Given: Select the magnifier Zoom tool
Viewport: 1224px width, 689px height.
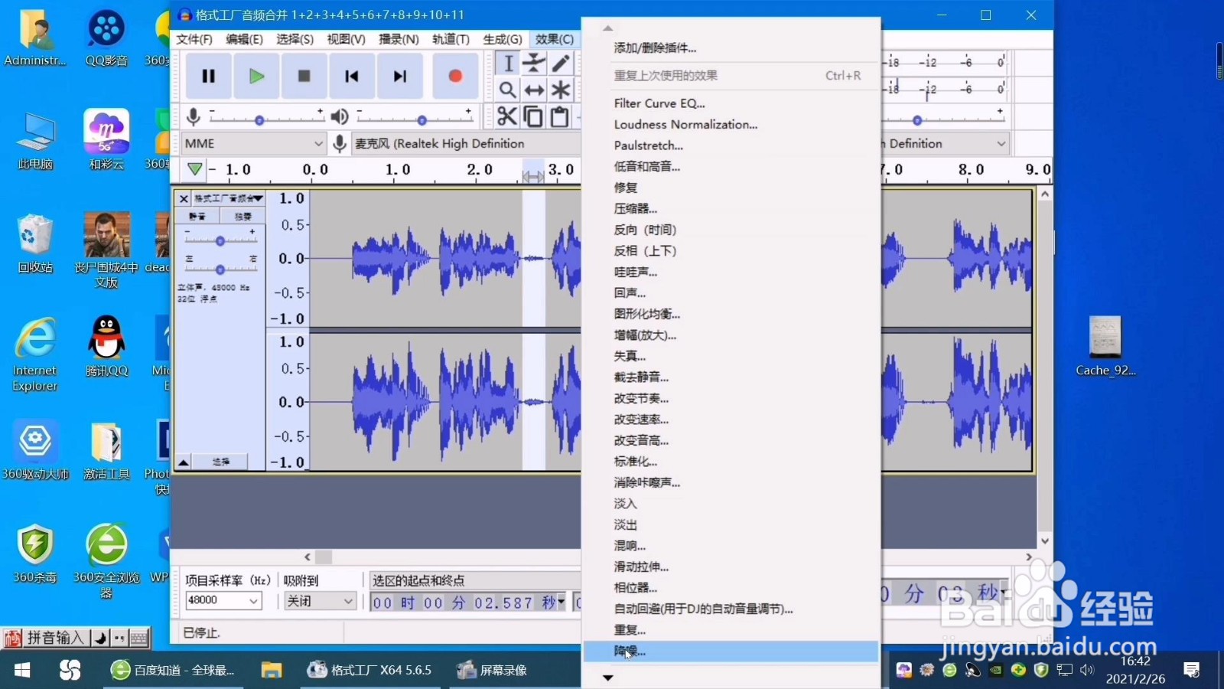Looking at the screenshot, I should coord(507,90).
